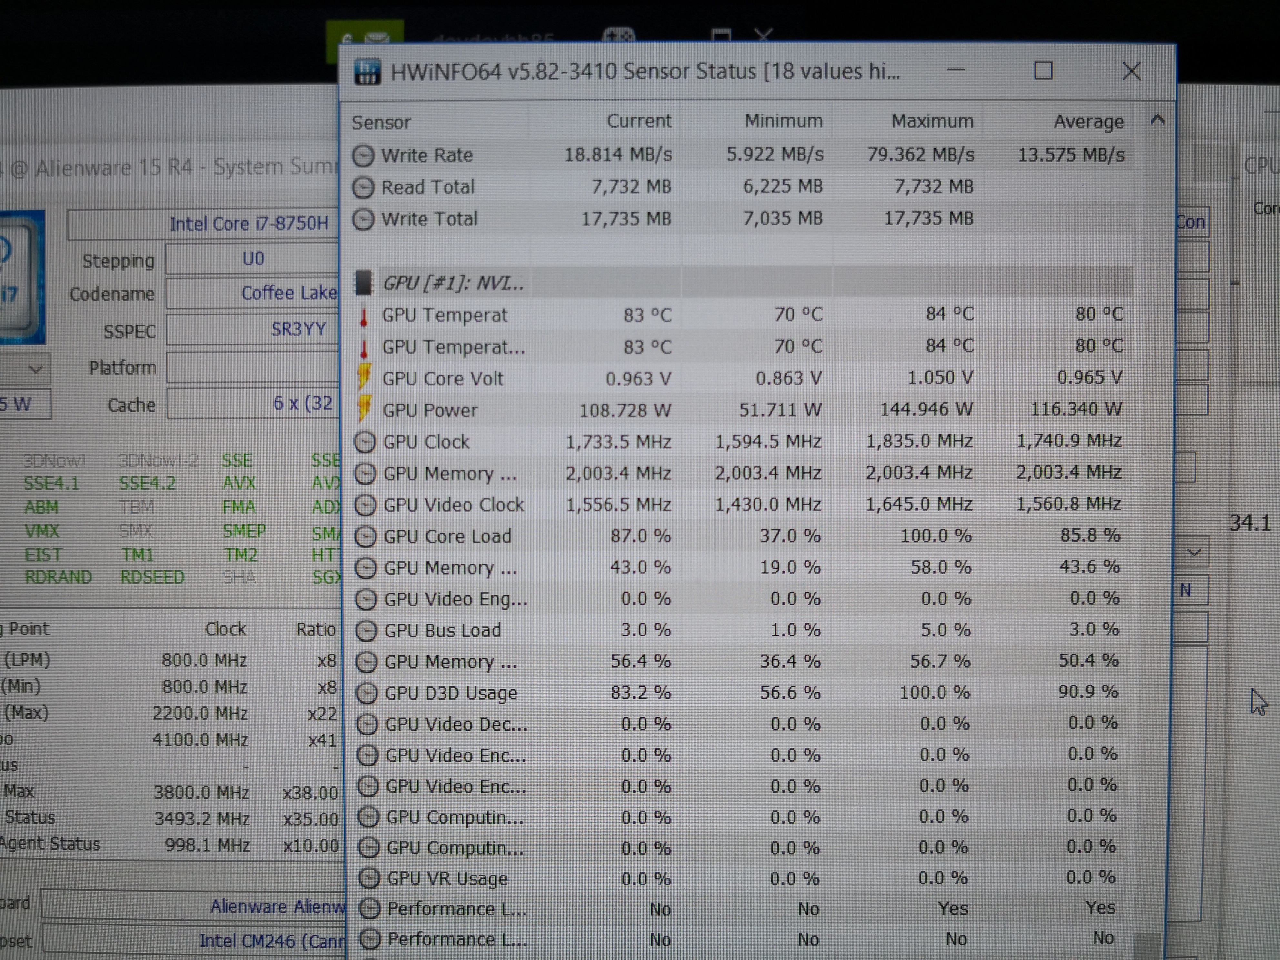Select GPU Core Load current 87.0 %
This screenshot has height=960, width=1280.
641,536
